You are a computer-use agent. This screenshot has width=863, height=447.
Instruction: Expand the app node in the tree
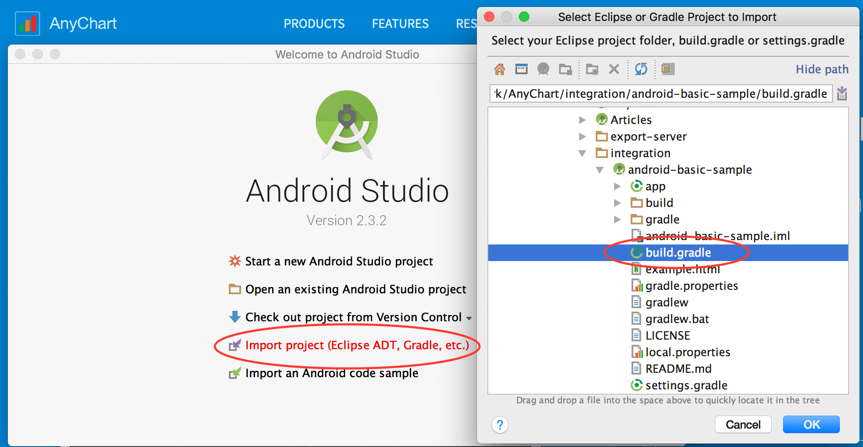617,186
